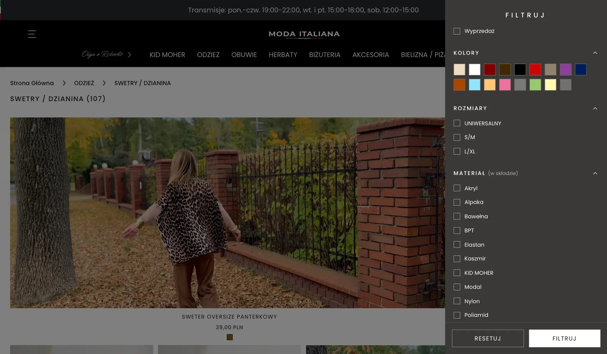This screenshot has width=607, height=354.
Task: Collapse the ROZMIARY section
Action: 595,108
